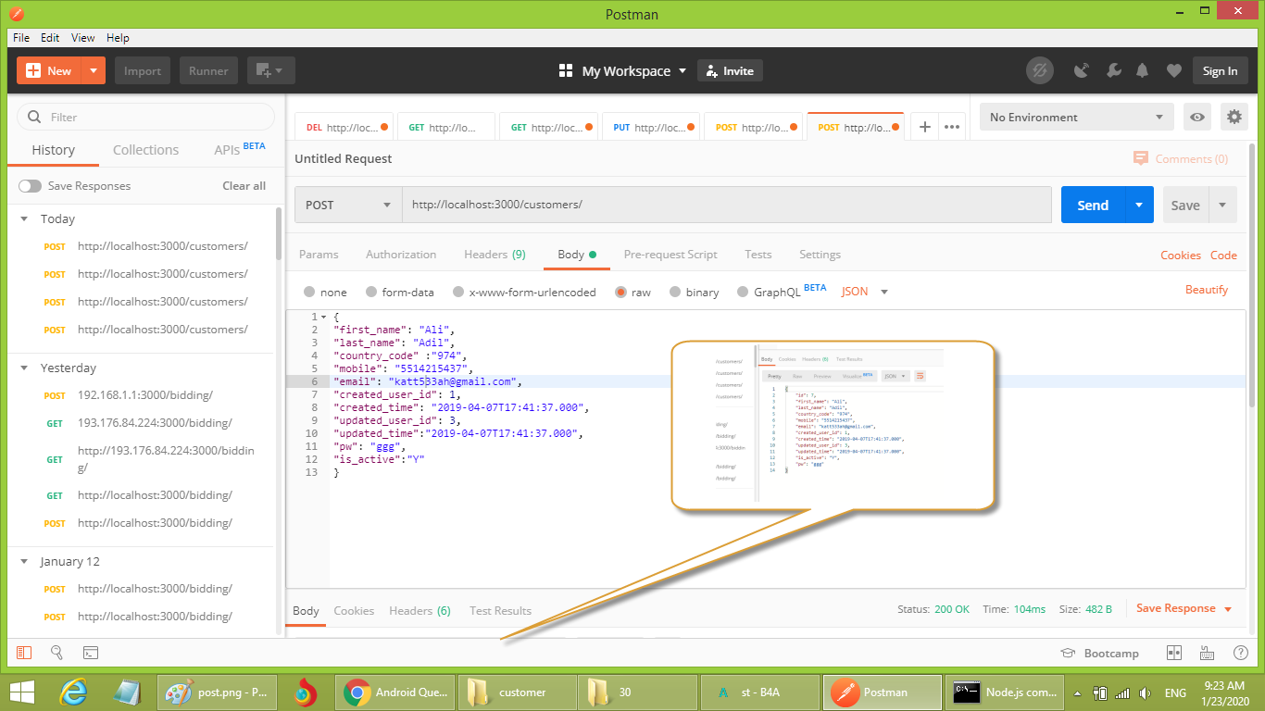The width and height of the screenshot is (1265, 711).
Task: Click the Invite button
Action: point(730,71)
